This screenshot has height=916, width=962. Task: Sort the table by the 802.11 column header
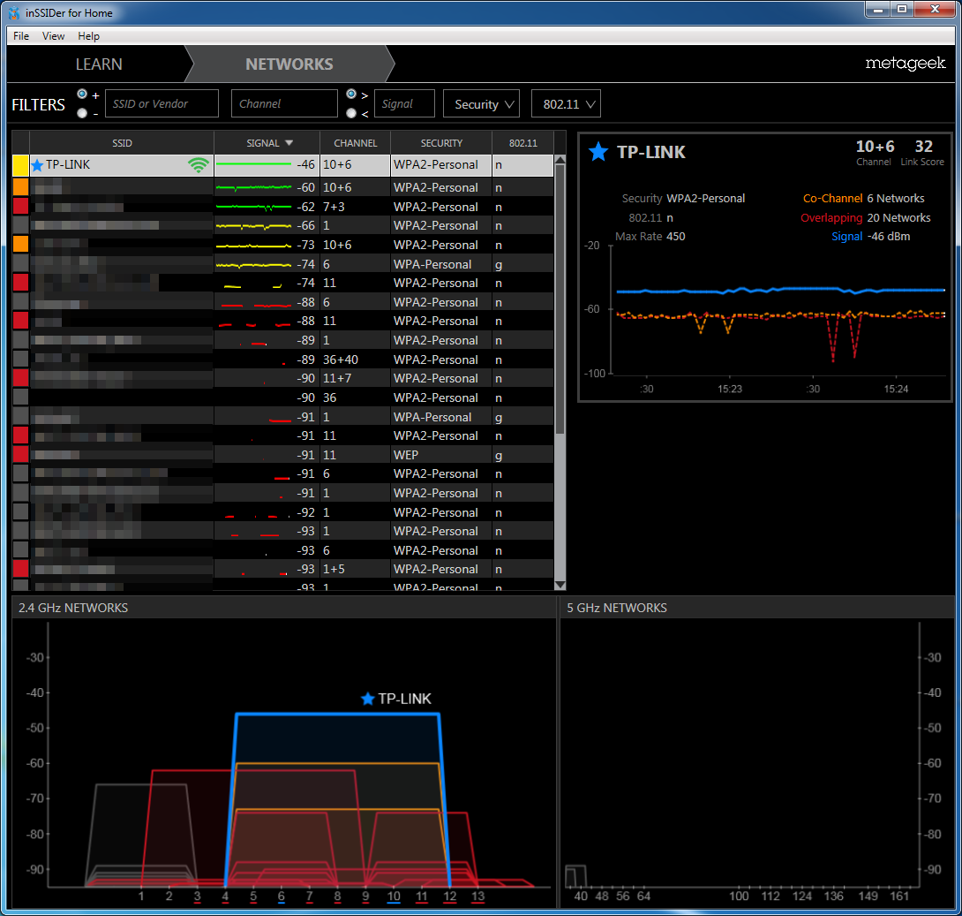click(x=522, y=143)
